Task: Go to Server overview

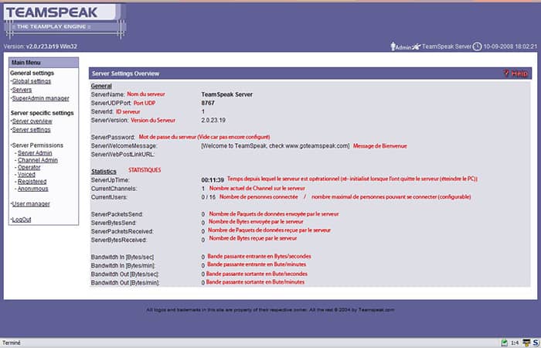Action: (32, 121)
